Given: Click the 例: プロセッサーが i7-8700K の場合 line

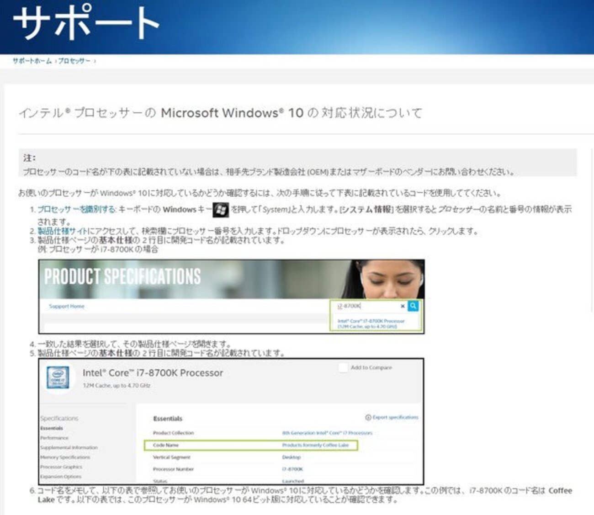Looking at the screenshot, I should point(98,250).
